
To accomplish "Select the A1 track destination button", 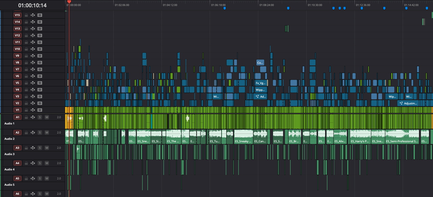I will pos(17,117).
